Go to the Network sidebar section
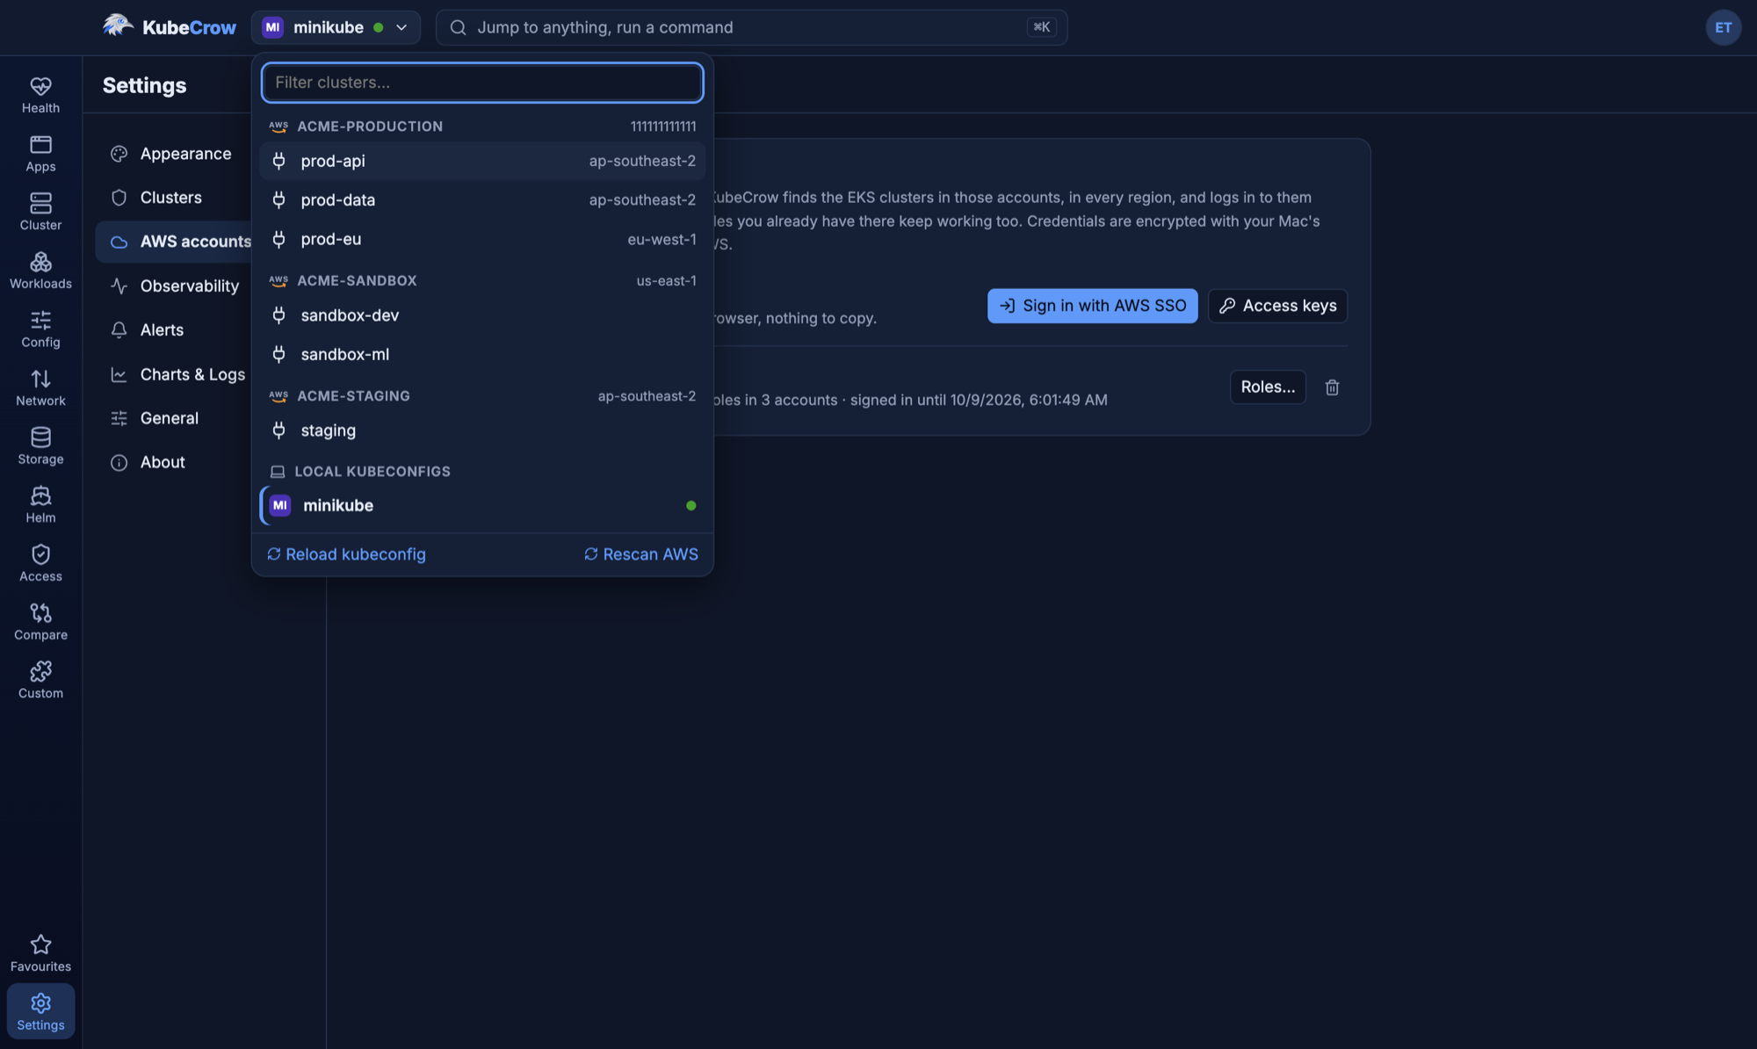Screen dimensions: 1757x1049 point(40,387)
